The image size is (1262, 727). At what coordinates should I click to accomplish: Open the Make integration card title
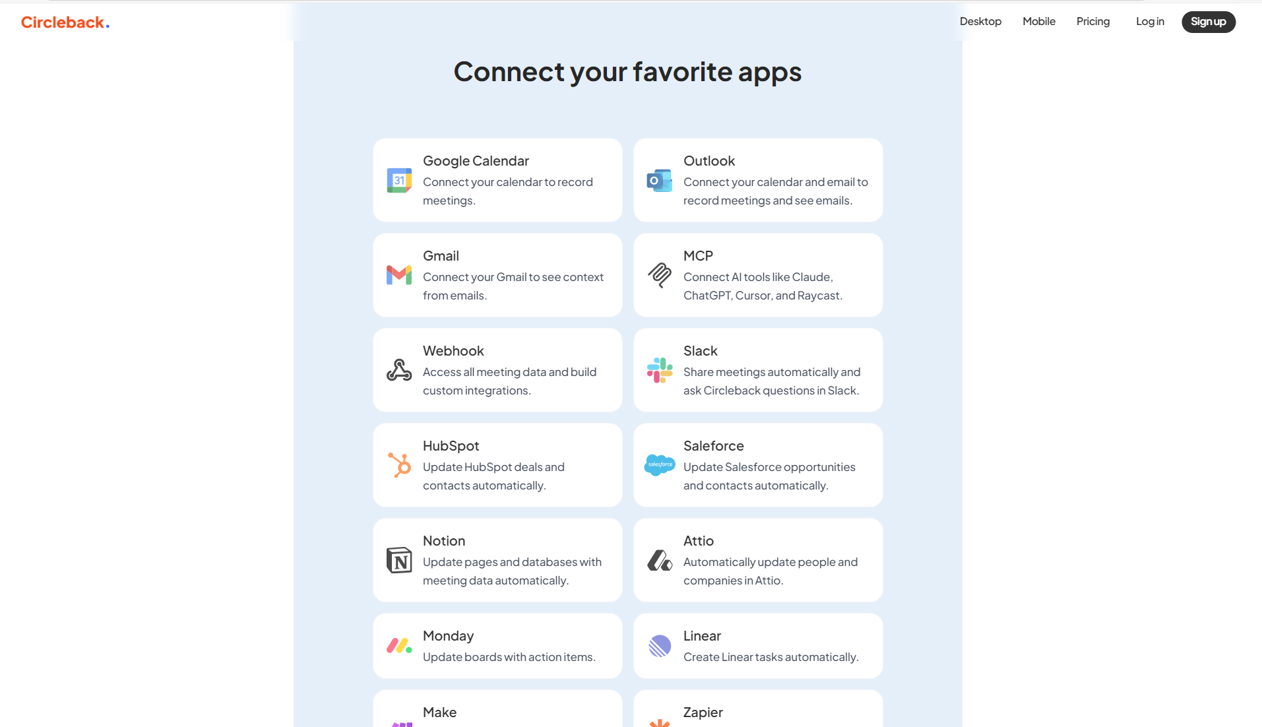(x=440, y=712)
